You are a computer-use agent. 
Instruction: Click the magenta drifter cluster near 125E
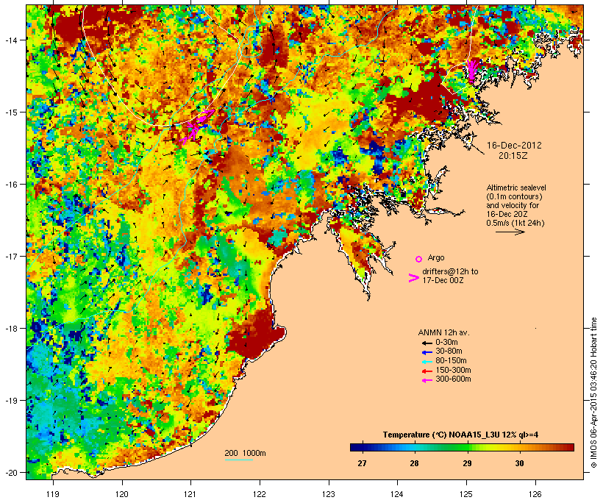(x=471, y=71)
